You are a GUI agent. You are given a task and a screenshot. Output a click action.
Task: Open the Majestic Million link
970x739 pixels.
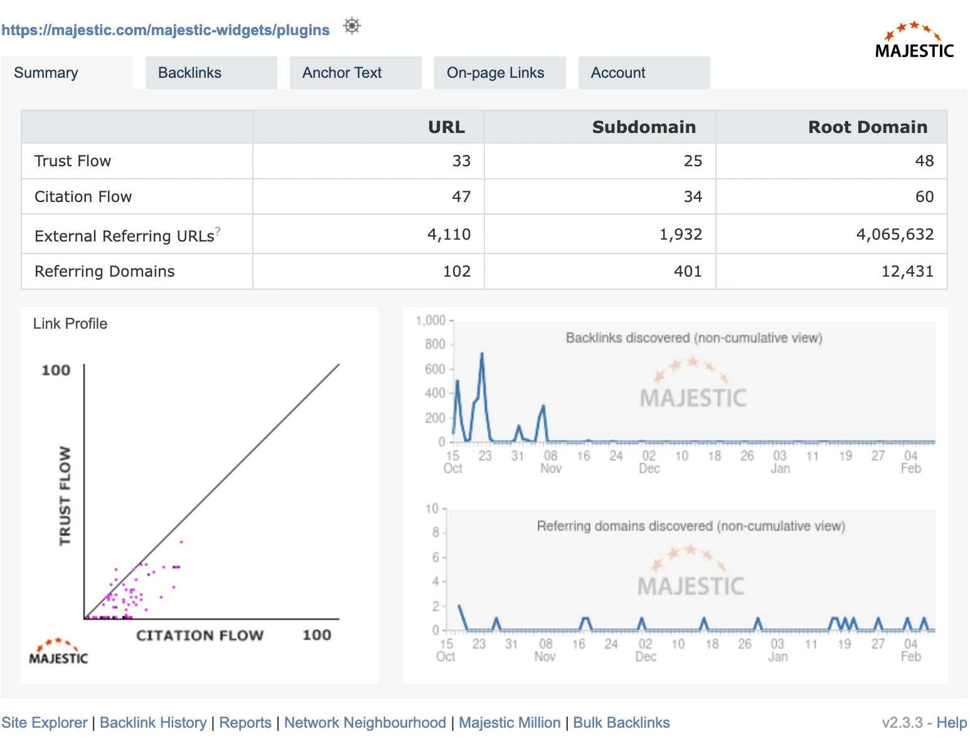[509, 723]
